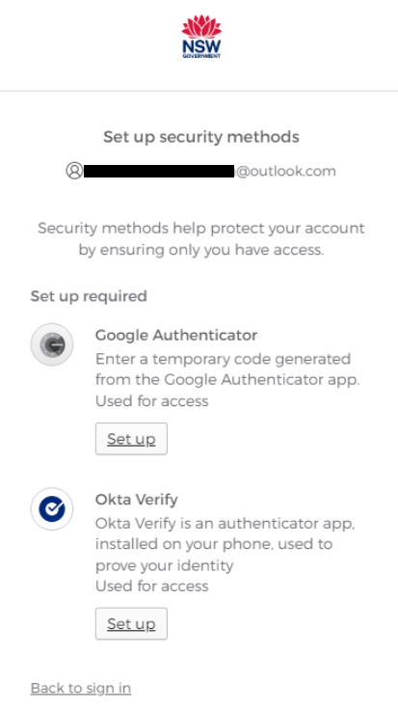Click the 'Set up required' label
398x709 pixels.
pyautogui.click(x=89, y=296)
